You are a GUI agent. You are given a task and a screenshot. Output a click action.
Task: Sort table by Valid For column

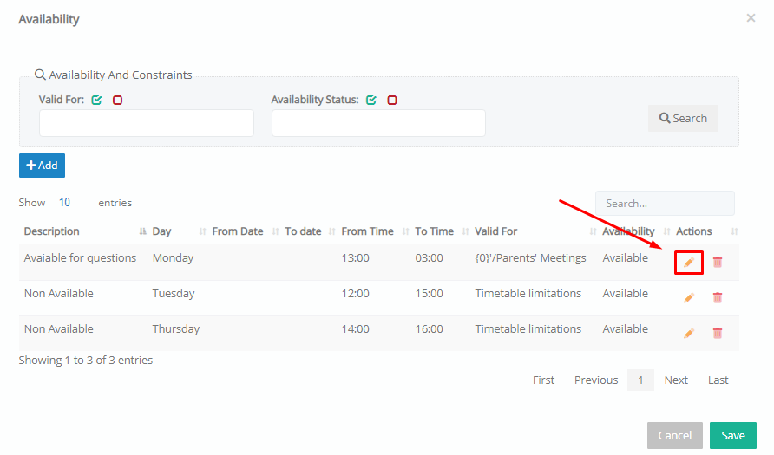[535, 231]
